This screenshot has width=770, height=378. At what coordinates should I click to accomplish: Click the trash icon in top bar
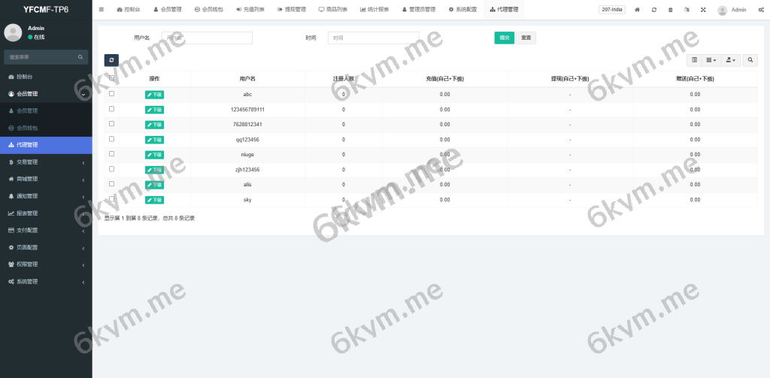[x=670, y=10]
